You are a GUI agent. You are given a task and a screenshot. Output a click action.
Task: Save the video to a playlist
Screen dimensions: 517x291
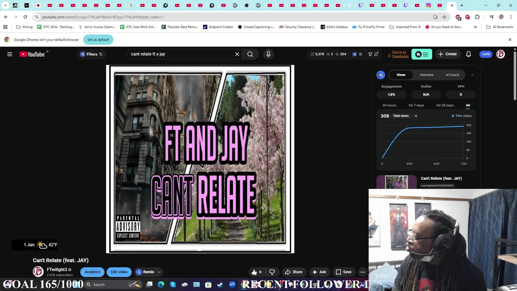point(344,272)
